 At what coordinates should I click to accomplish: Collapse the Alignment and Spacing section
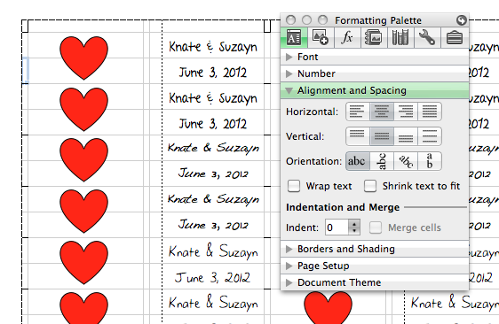(375, 90)
